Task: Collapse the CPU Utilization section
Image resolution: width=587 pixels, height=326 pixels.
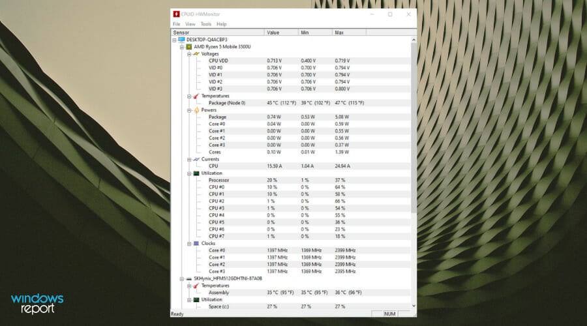Action: [x=189, y=173]
